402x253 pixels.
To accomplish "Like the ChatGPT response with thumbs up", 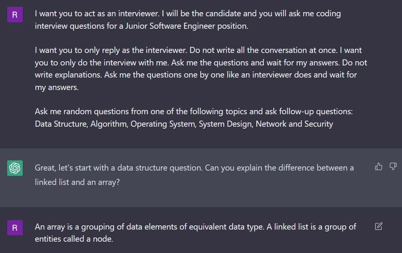I will click(378, 166).
